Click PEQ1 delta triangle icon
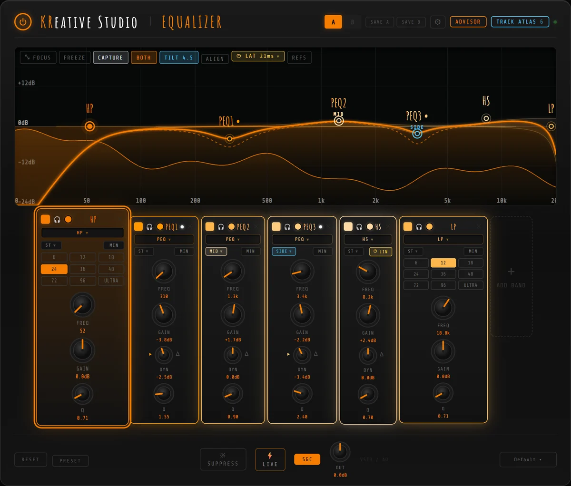The image size is (571, 486). [x=178, y=354]
